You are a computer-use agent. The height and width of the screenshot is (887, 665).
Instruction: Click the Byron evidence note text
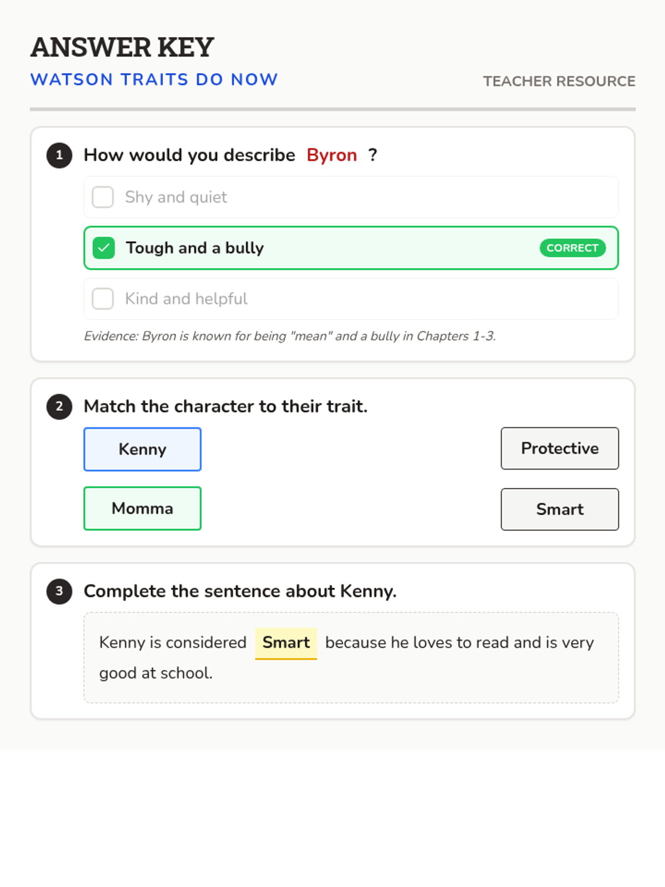[289, 336]
